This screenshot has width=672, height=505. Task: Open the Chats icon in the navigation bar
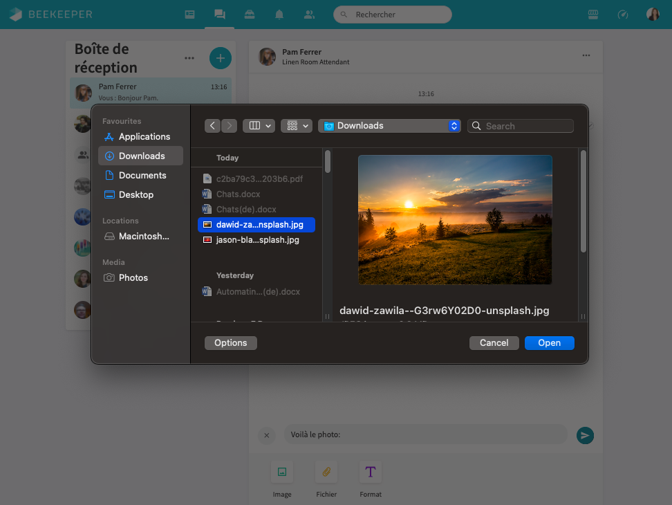(x=220, y=14)
